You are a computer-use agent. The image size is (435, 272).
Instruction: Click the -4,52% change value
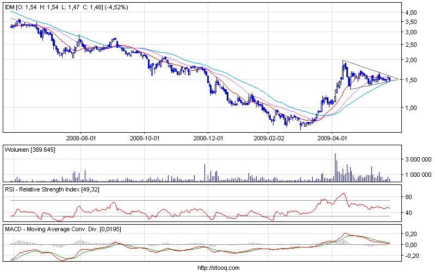[x=116, y=8]
